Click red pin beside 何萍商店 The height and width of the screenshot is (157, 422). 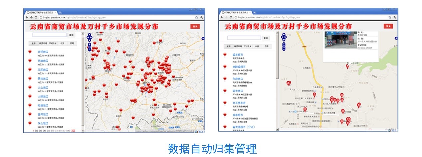click(x=225, y=79)
